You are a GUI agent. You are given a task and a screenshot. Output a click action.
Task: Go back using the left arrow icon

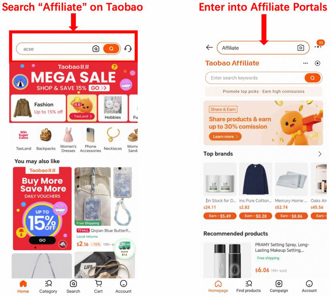click(x=209, y=47)
